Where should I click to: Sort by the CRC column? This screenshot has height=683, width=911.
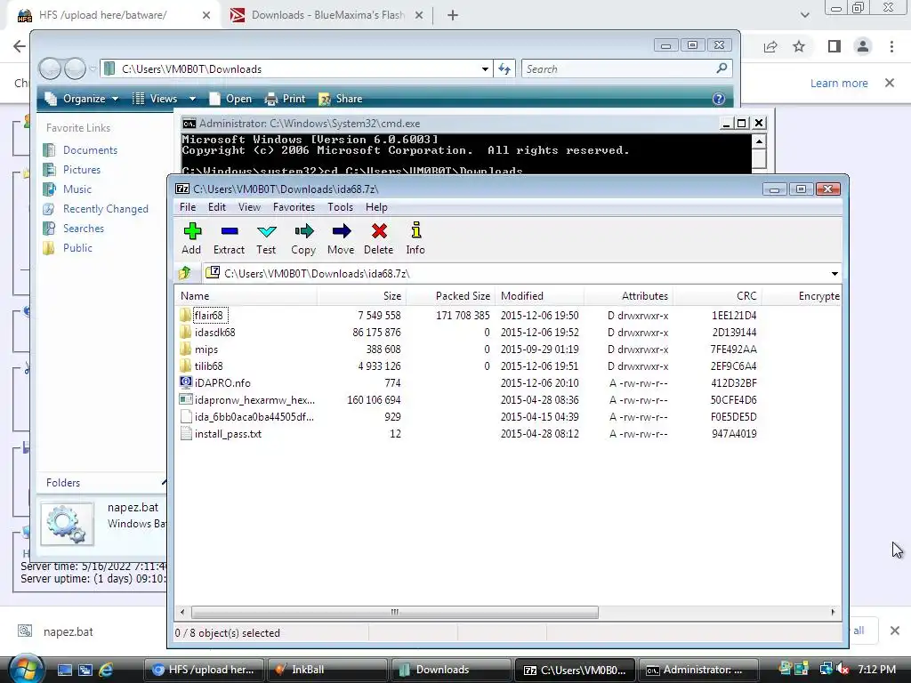point(717,296)
